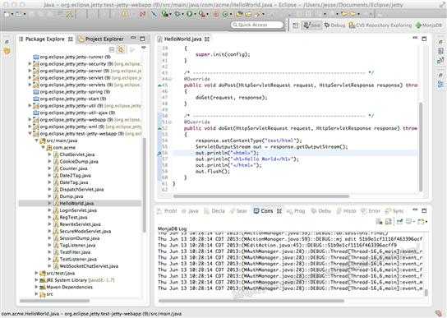Open the New file dropdown arrow

click(12, 14)
